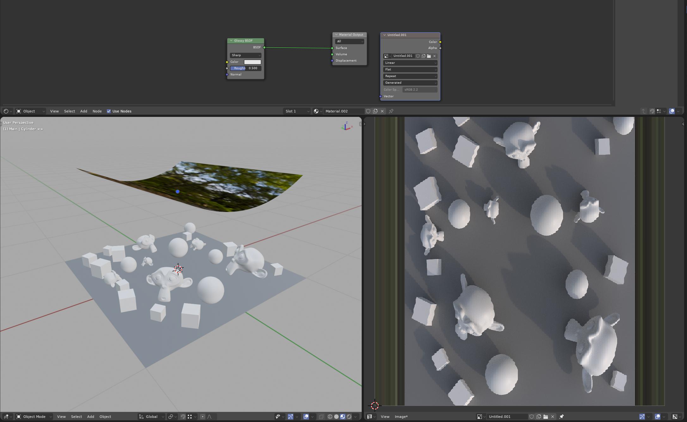Open object visibility eye dropdown in viewport

279,417
